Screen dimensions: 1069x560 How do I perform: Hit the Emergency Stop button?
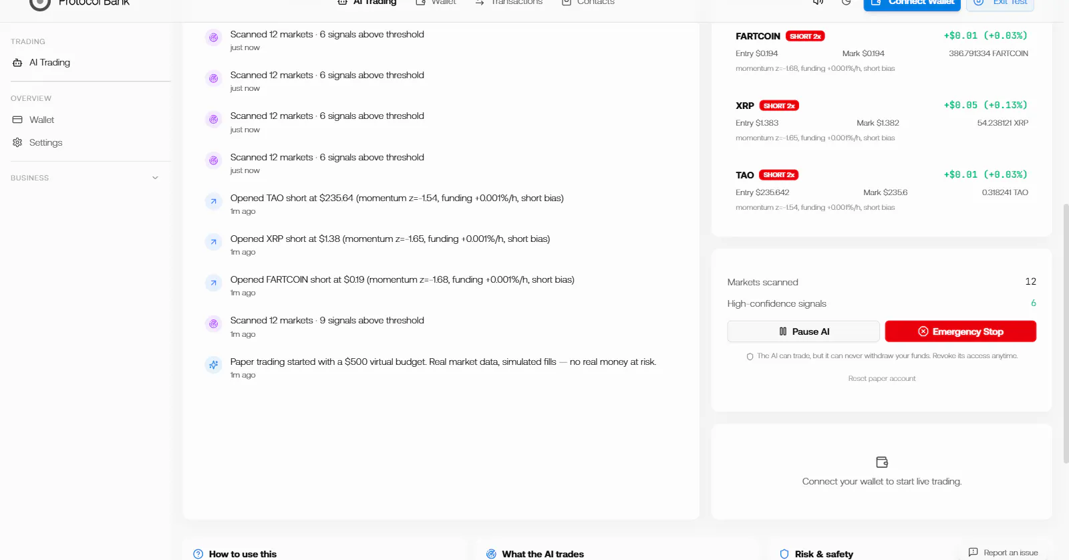coord(960,331)
